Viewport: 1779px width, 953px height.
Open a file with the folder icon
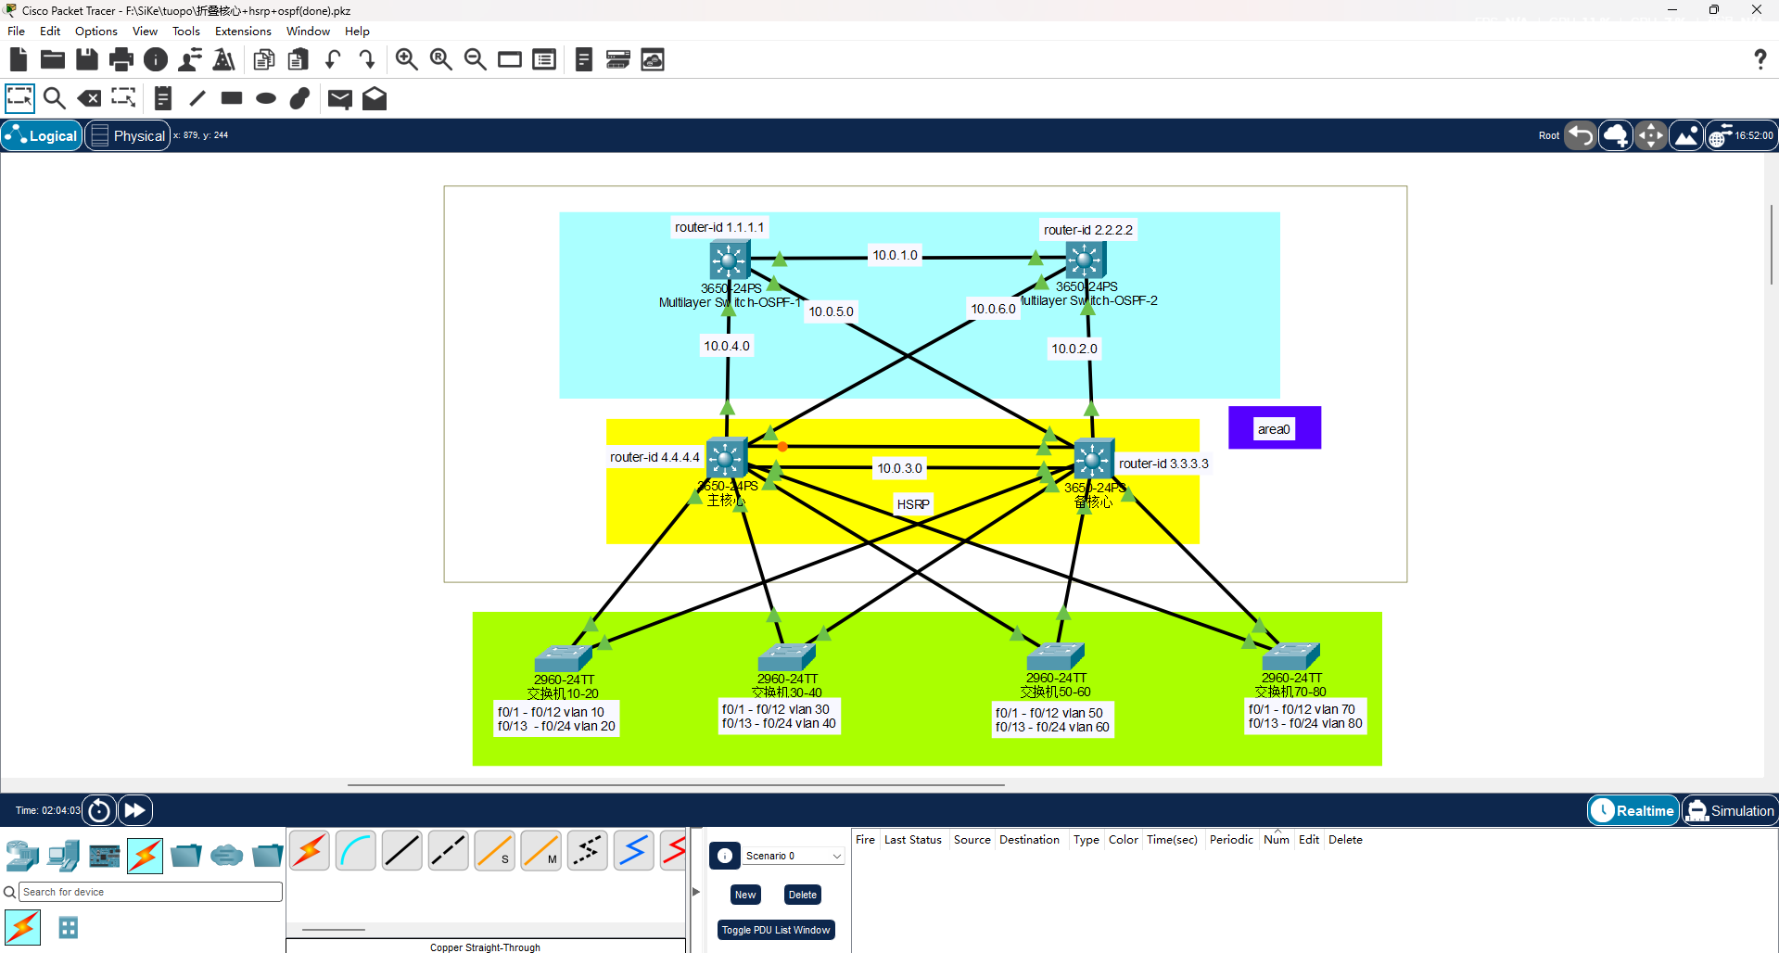[x=53, y=60]
